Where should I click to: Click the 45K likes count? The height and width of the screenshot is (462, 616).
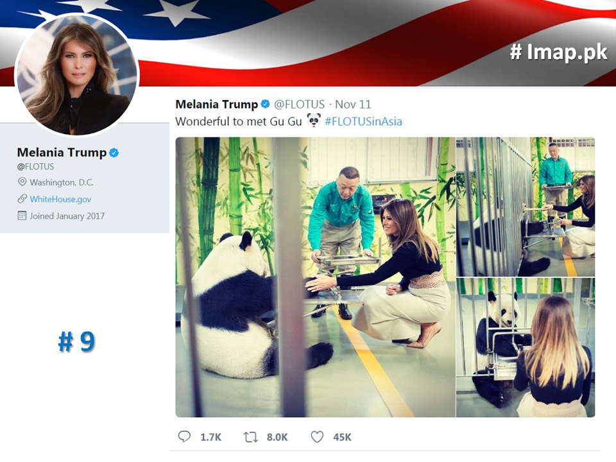(342, 437)
